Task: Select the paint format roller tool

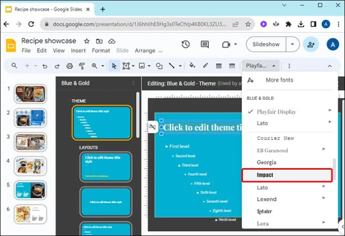Action: tap(82, 66)
